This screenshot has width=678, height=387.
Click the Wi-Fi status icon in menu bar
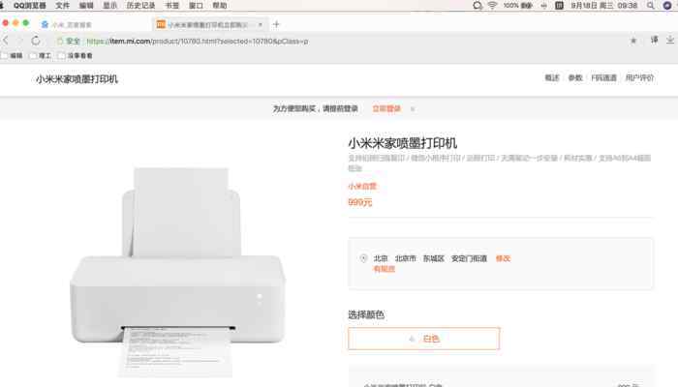tap(492, 5)
